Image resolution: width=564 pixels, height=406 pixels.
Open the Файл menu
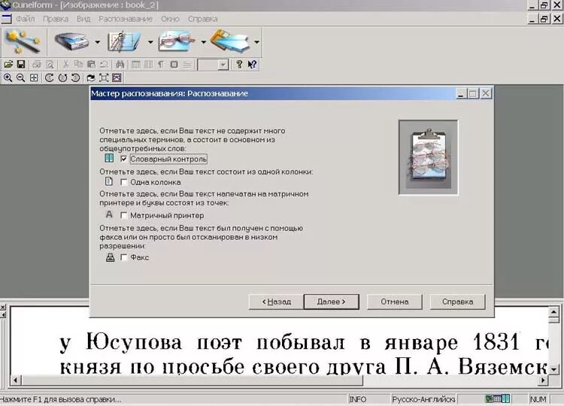25,19
